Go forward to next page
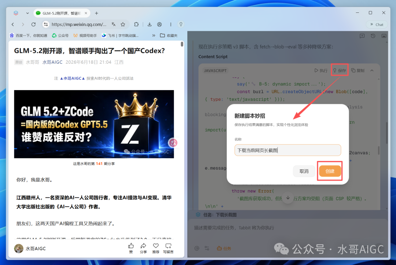This screenshot has width=396, height=265. pyautogui.click(x=23, y=25)
